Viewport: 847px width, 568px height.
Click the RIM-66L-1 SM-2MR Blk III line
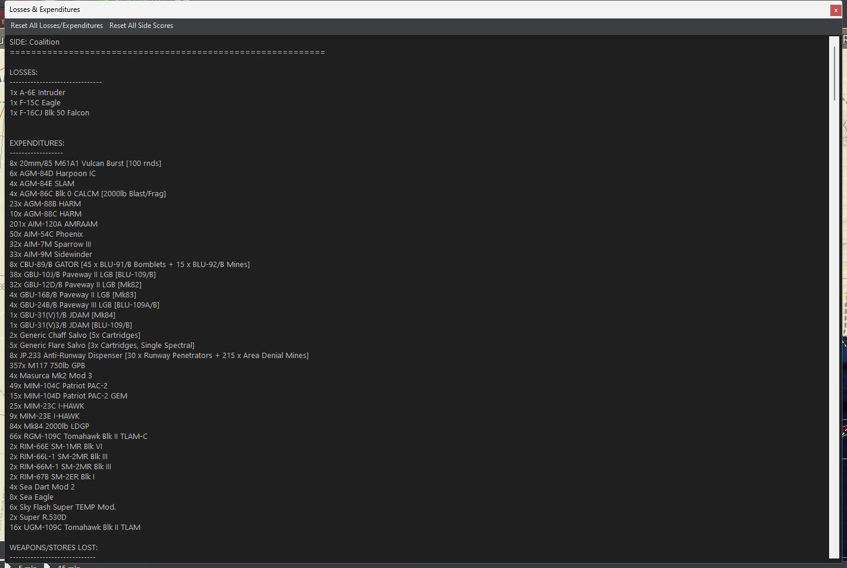58,457
